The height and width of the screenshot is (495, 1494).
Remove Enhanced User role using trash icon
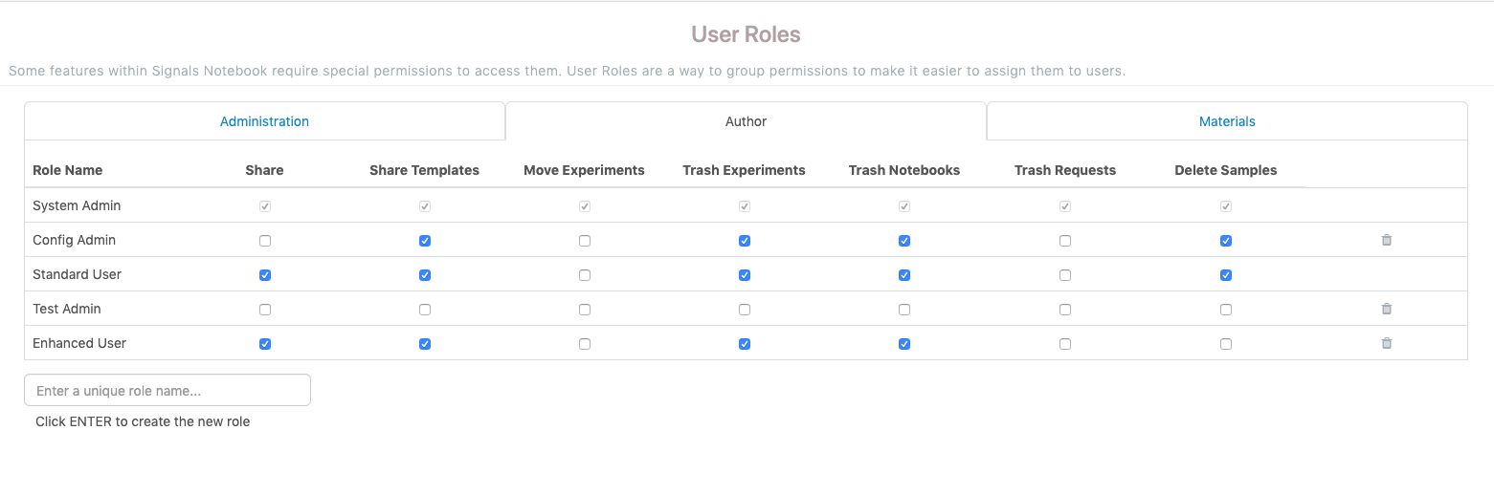[x=1386, y=343]
